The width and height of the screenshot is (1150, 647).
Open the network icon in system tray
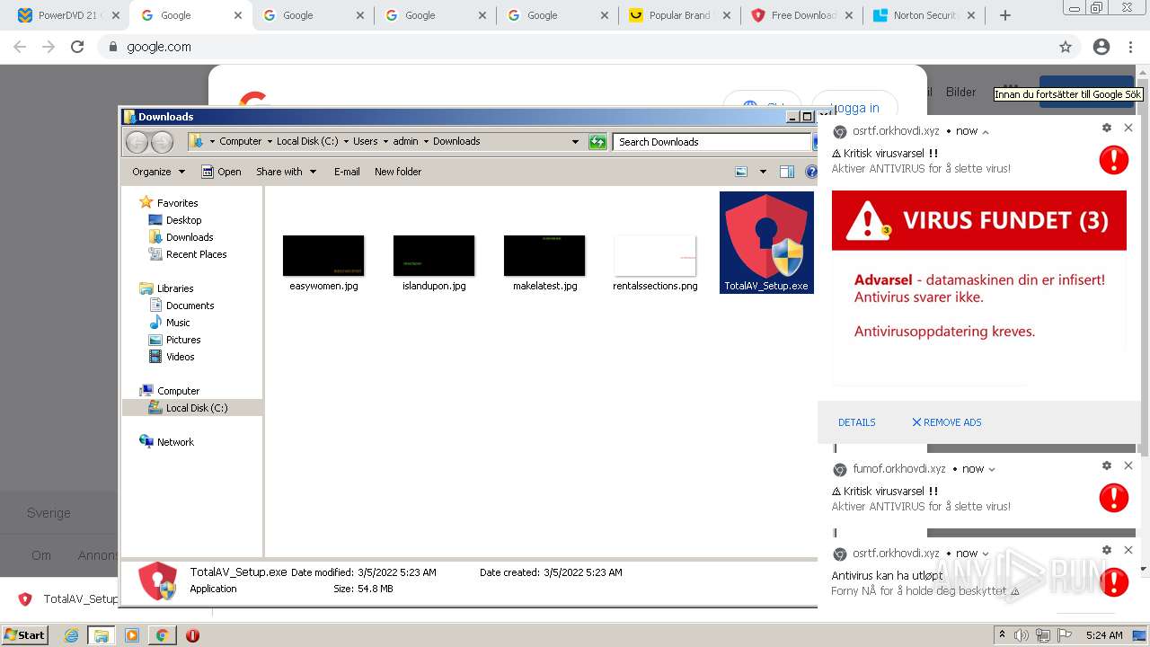point(1042,635)
